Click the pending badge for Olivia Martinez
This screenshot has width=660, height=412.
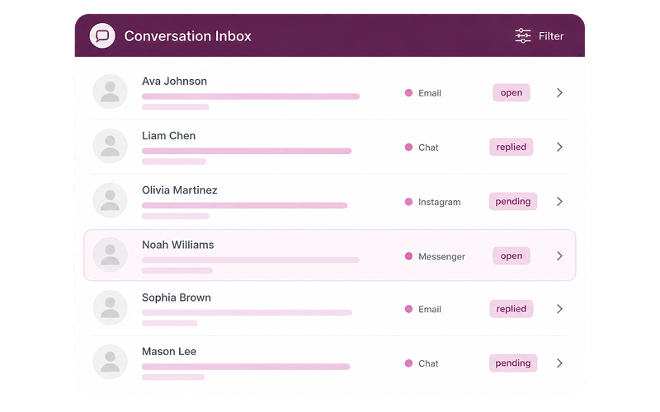512,201
